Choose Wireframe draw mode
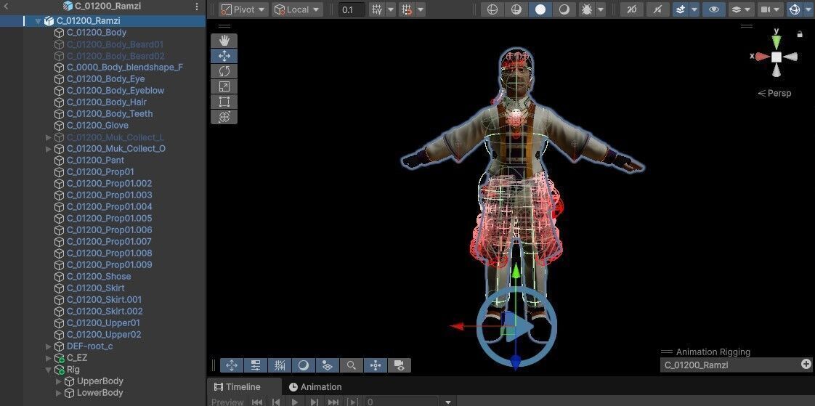 pyautogui.click(x=492, y=9)
